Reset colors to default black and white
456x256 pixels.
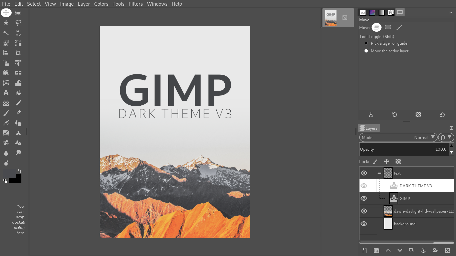[x=5, y=181]
